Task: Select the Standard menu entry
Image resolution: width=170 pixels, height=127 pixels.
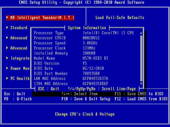Action: (19, 28)
